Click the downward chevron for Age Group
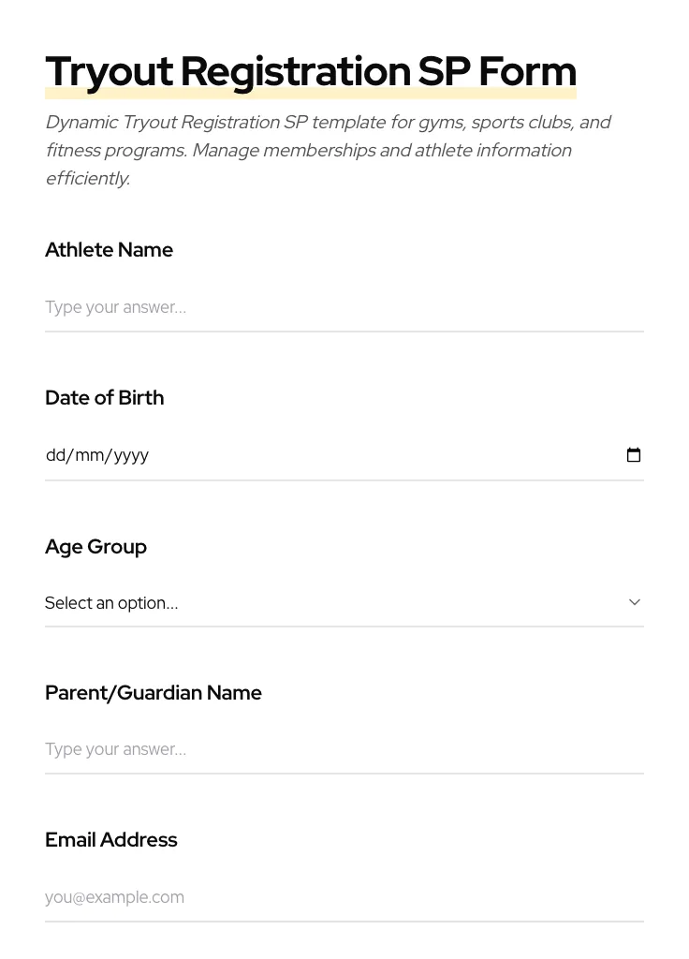 pos(635,602)
